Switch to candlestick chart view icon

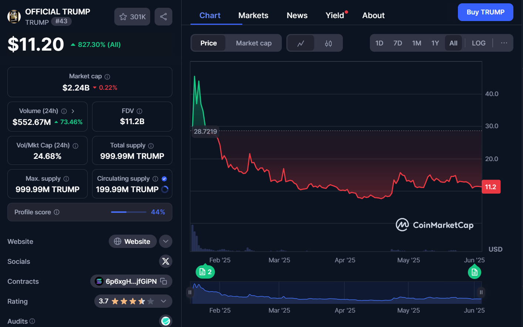[x=328, y=43]
